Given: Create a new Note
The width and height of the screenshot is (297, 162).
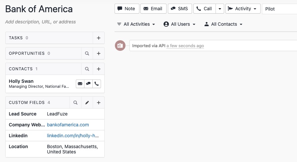Looking at the screenshot, I should pos(127,9).
